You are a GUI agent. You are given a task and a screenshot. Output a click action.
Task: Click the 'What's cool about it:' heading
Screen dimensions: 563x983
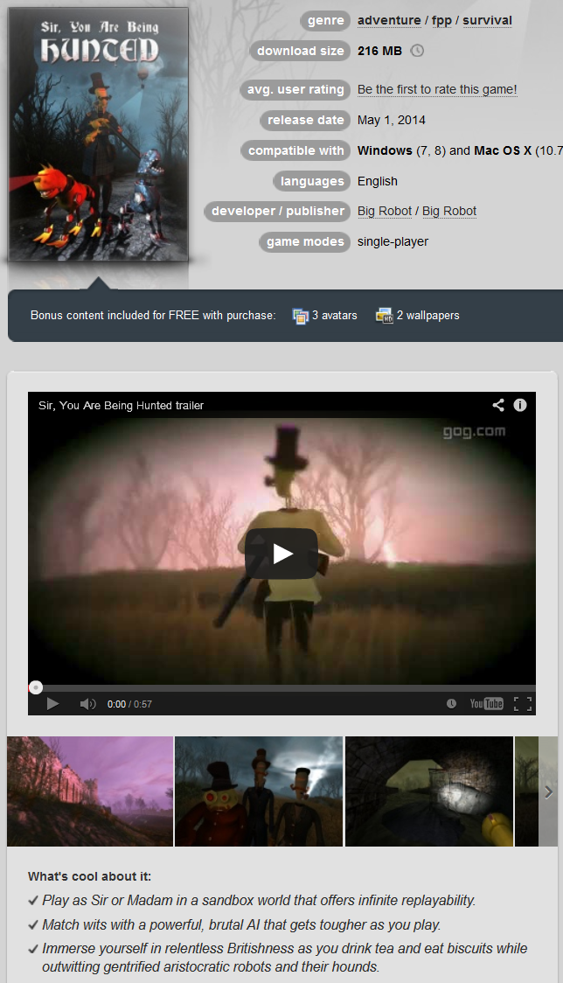coord(90,876)
